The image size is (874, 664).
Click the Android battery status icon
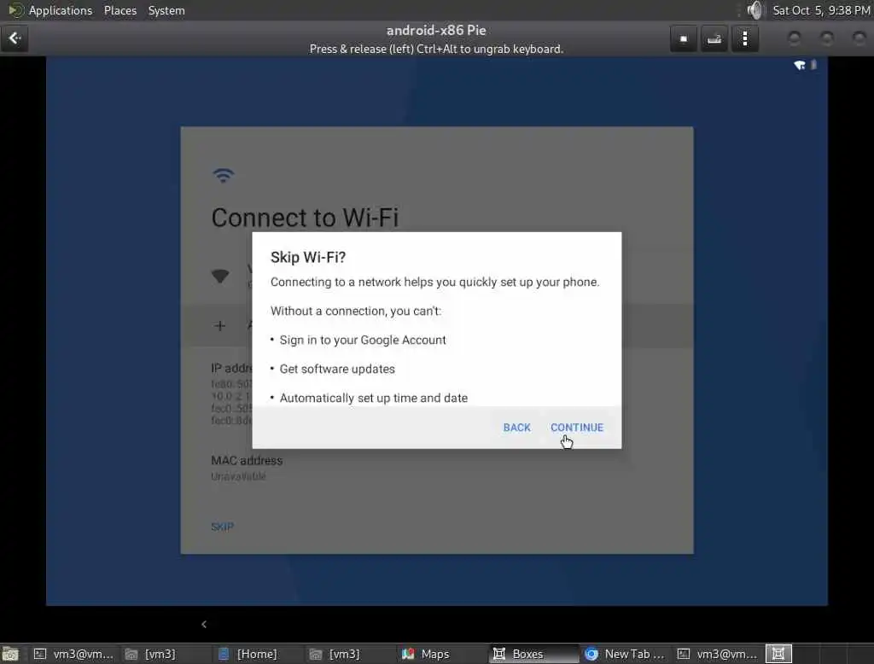tap(813, 65)
